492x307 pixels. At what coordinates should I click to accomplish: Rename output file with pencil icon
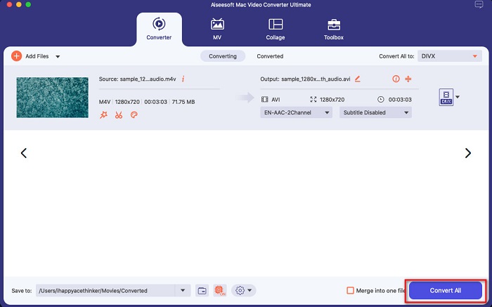(357, 79)
